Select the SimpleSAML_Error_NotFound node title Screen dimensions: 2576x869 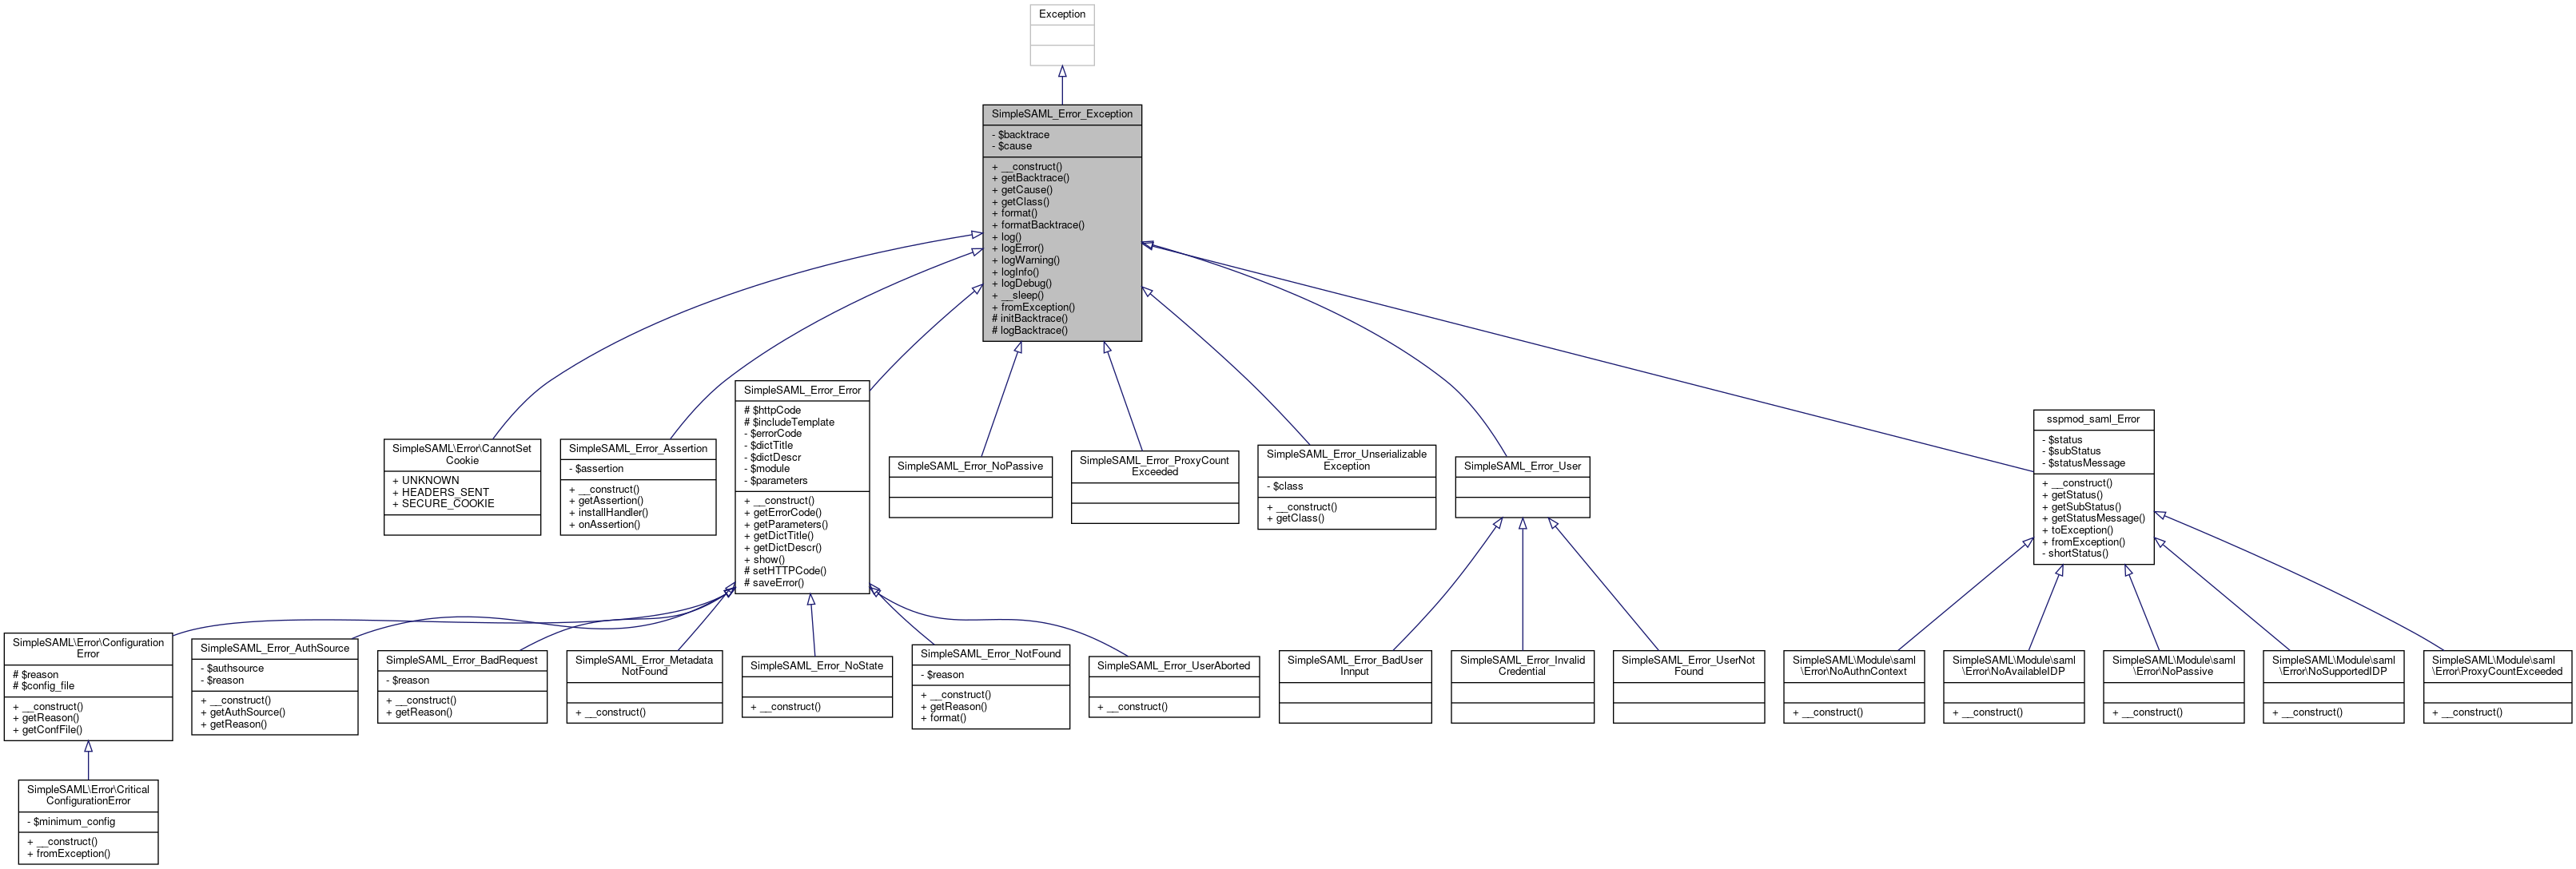(x=991, y=653)
